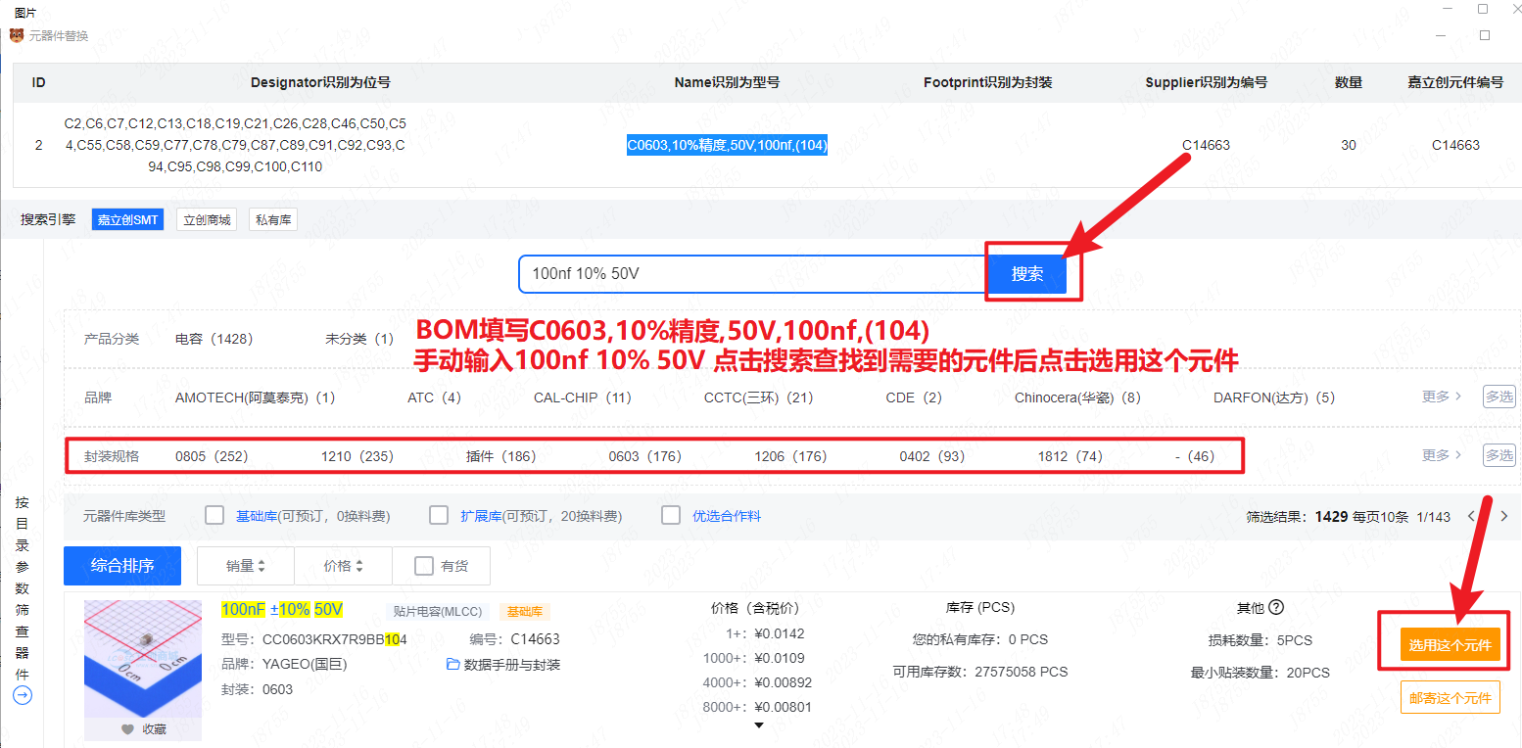1522x748 pixels.
Task: Click the blue 搜索 button
Action: click(1026, 274)
